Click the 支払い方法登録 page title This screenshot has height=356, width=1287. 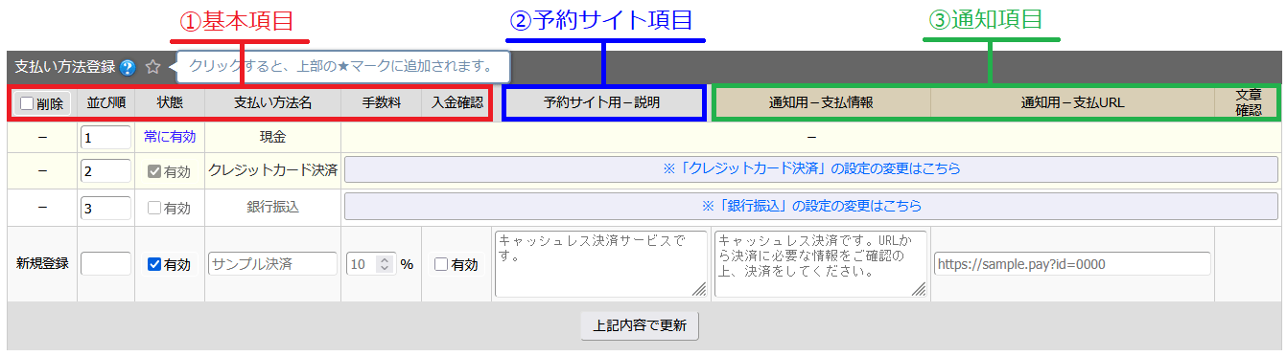(65, 67)
